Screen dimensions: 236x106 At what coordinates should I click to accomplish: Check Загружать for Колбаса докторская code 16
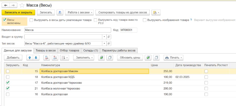(x=8, y=94)
